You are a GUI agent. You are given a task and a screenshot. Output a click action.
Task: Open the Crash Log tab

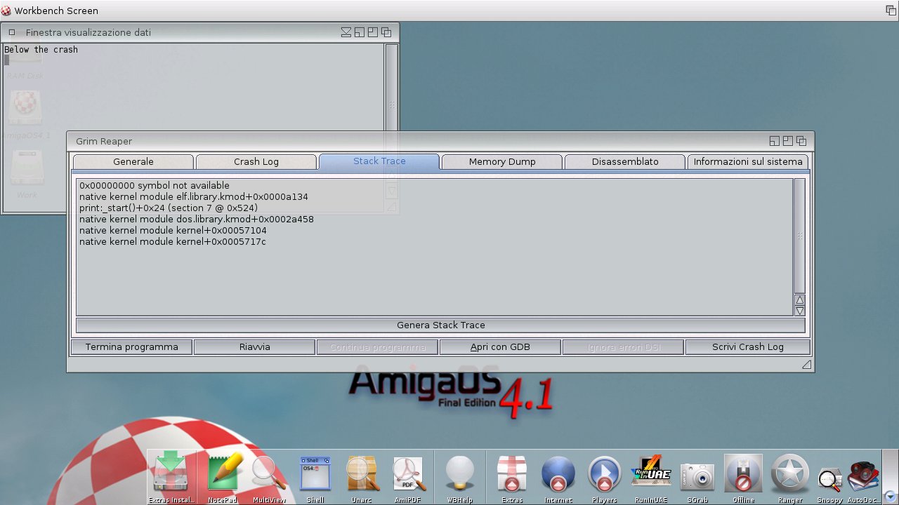pos(256,161)
